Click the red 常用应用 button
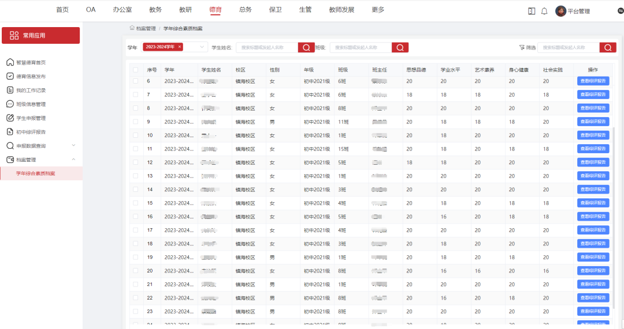 pos(41,35)
